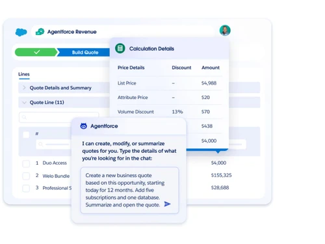Click the Attribute Price row label
Screen dimensions: 325x244
pos(133,98)
